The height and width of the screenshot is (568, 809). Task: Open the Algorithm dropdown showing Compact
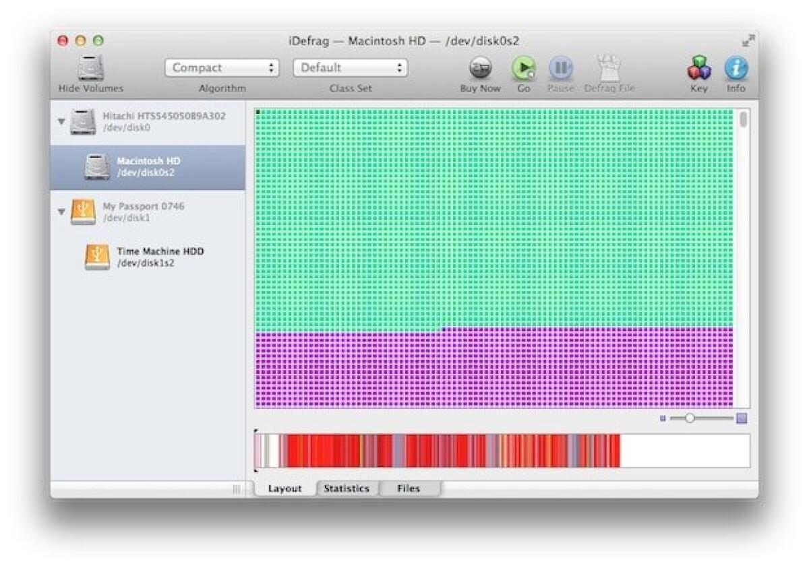(x=221, y=67)
